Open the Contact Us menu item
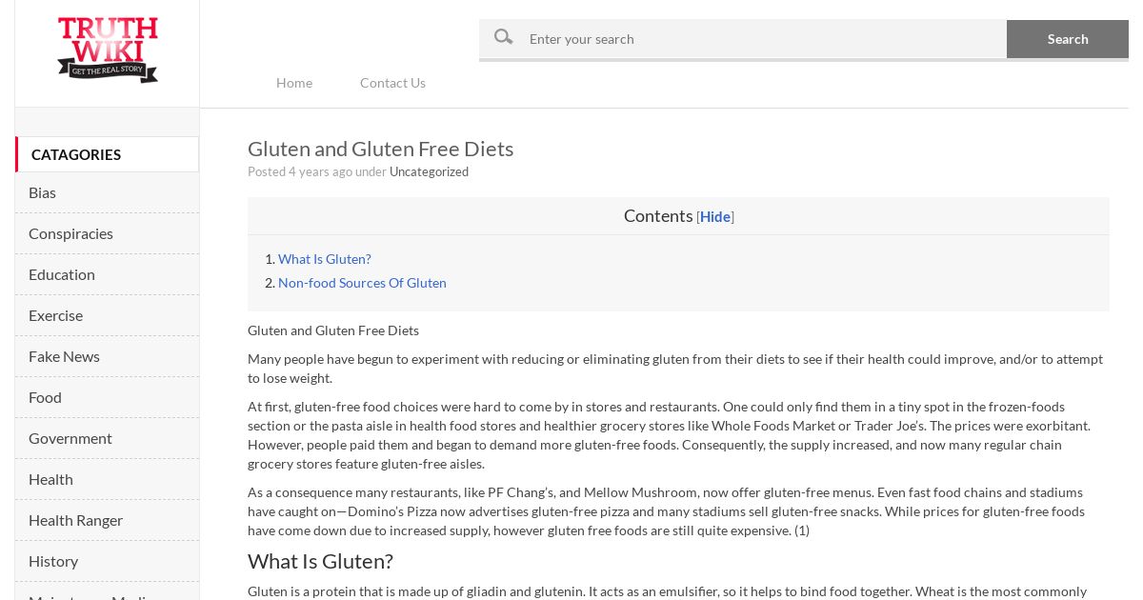The height and width of the screenshot is (600, 1143). point(392,83)
